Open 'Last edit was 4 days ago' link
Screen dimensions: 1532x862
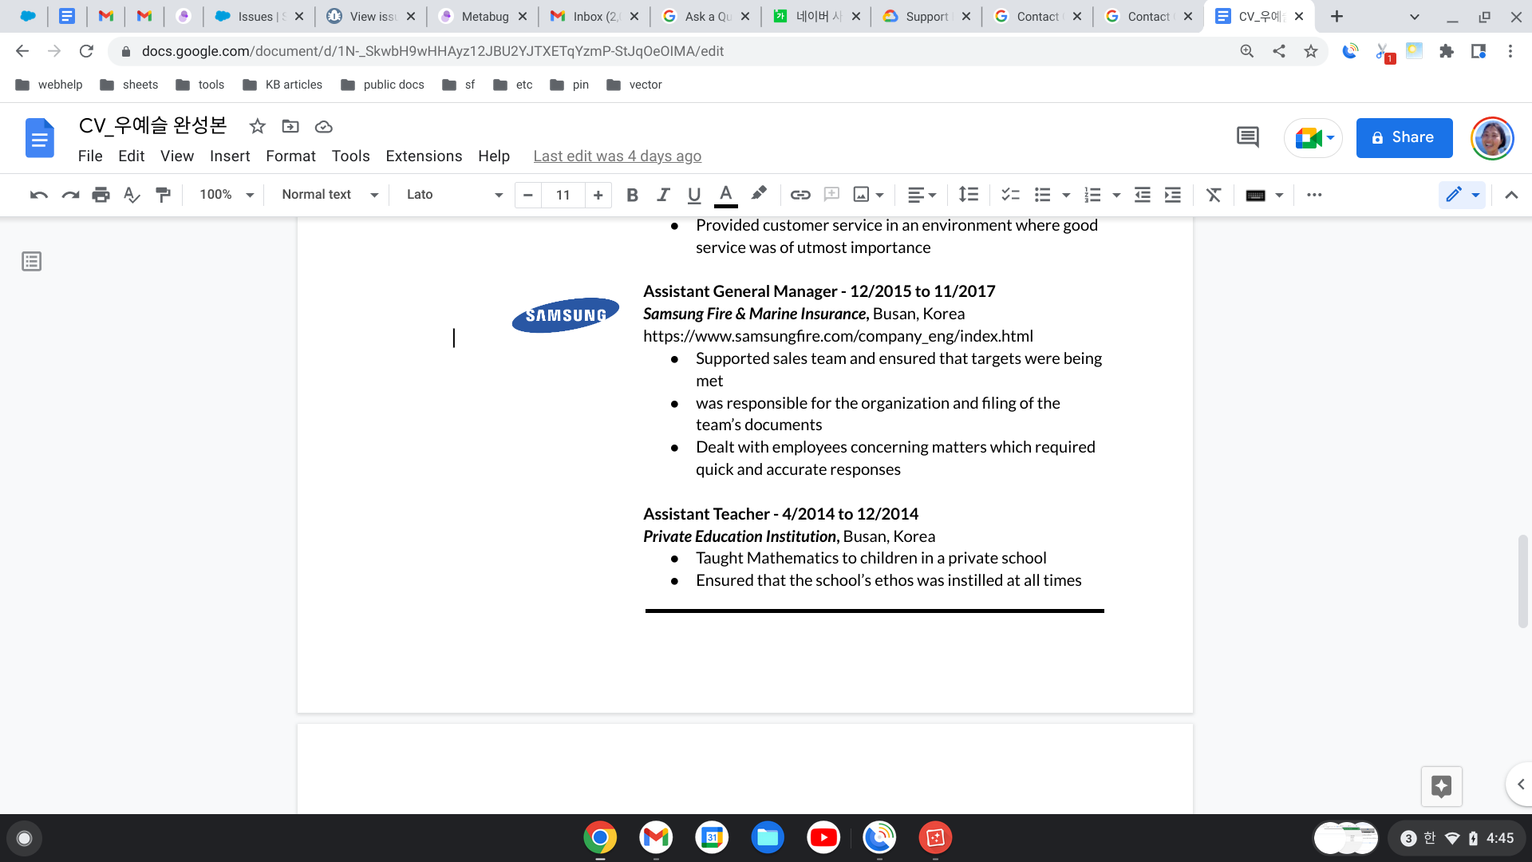click(x=617, y=156)
